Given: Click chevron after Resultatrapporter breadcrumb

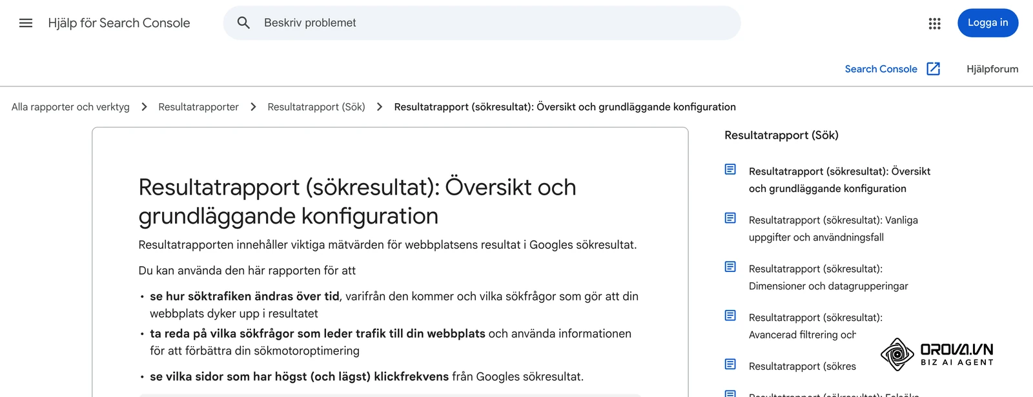Looking at the screenshot, I should [x=253, y=107].
